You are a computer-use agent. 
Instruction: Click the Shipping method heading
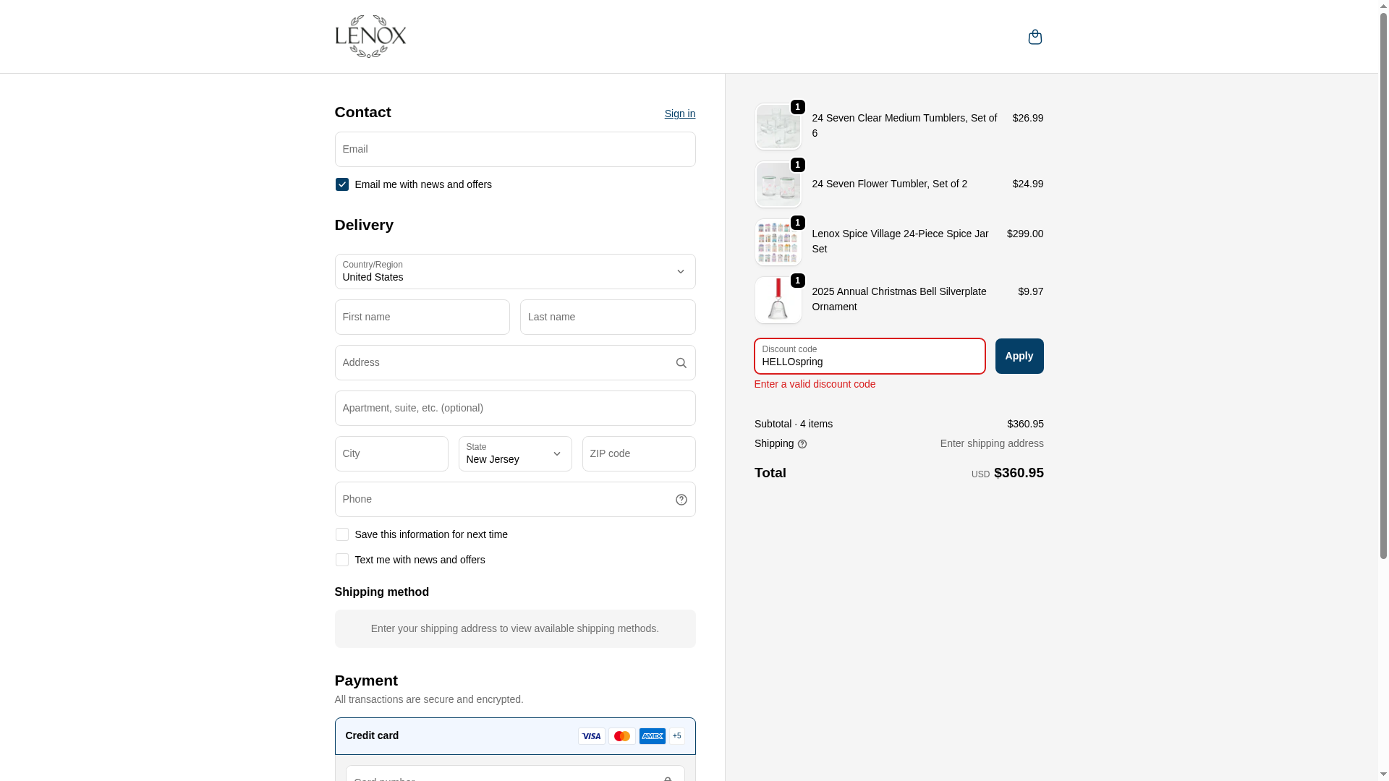point(382,592)
